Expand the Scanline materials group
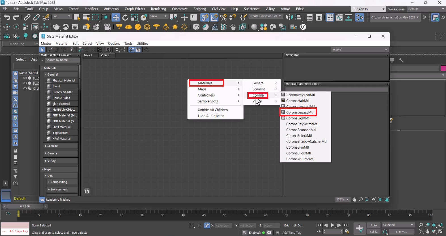Screen dimensions: 446x236 (61, 146)
